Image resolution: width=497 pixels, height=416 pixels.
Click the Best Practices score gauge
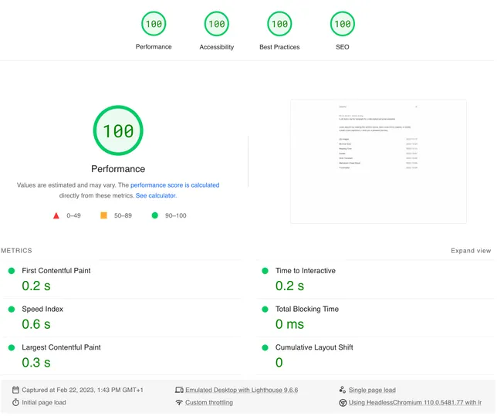[279, 24]
